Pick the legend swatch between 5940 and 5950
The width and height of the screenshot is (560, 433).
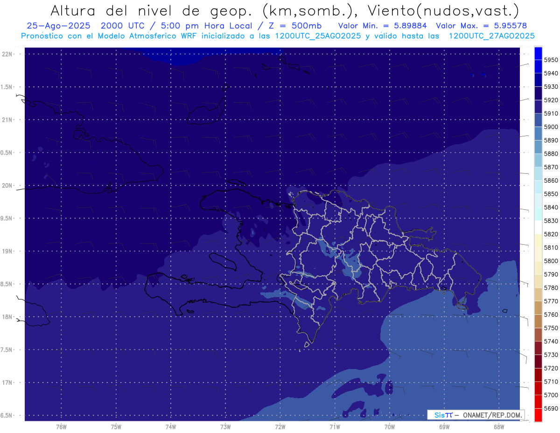click(x=538, y=67)
